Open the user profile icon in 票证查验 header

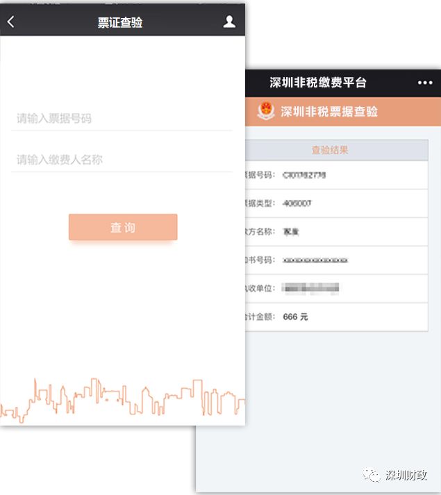(x=229, y=22)
